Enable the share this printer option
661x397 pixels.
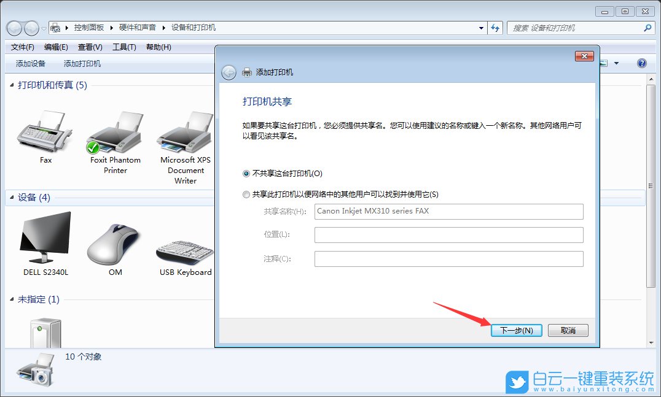[246, 194]
